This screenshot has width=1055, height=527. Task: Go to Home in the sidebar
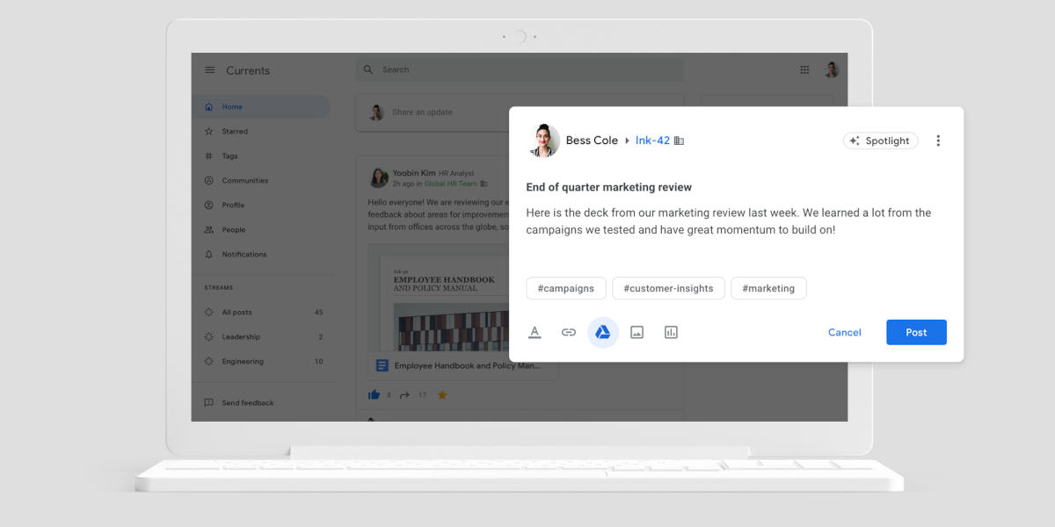[x=261, y=107]
